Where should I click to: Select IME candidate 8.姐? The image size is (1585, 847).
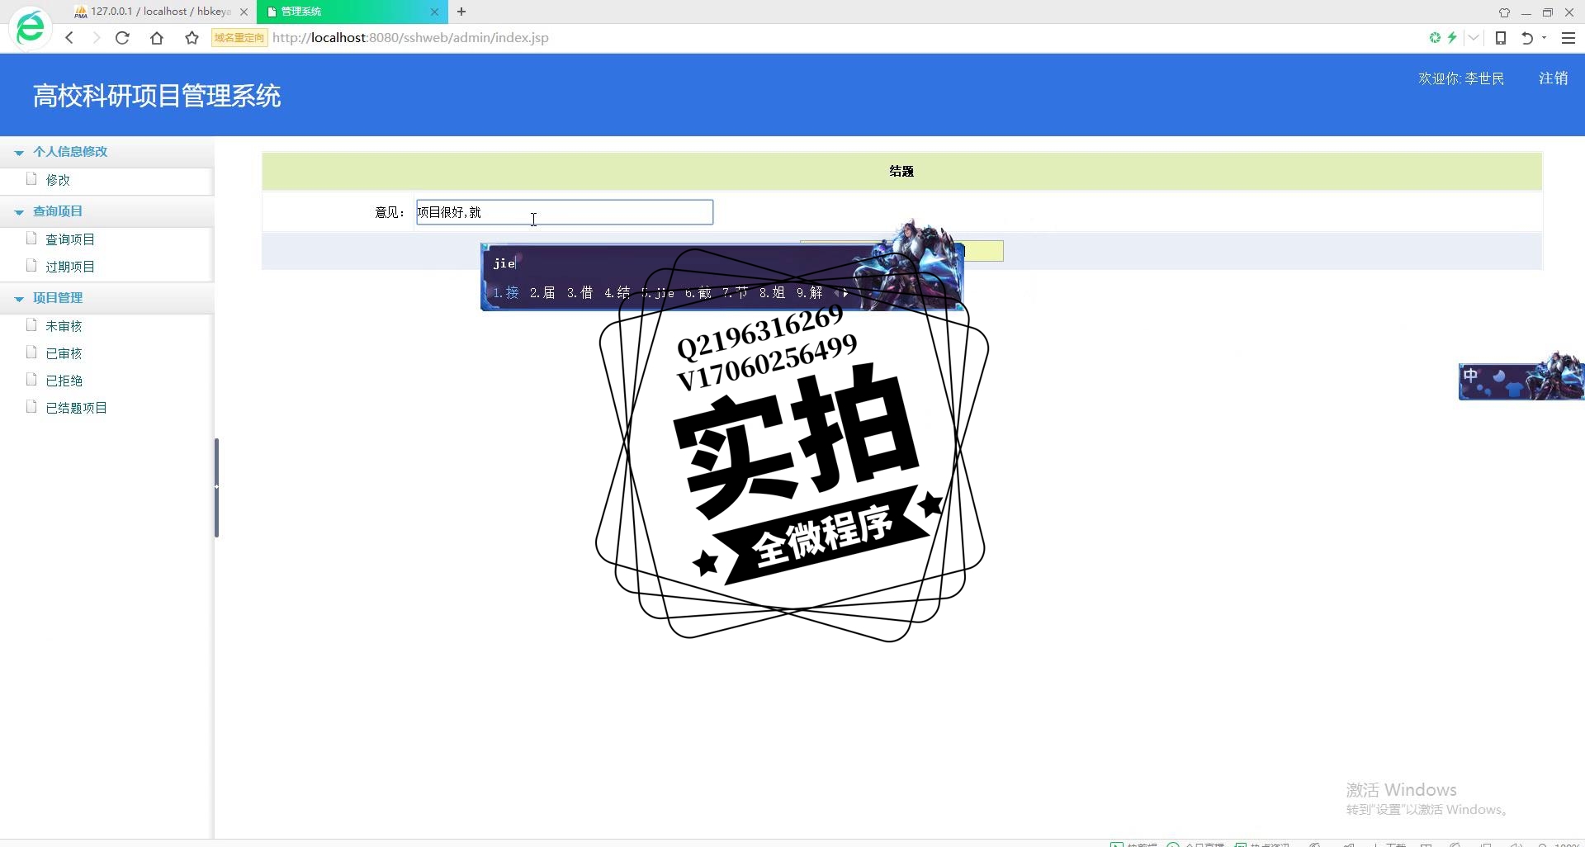772,292
